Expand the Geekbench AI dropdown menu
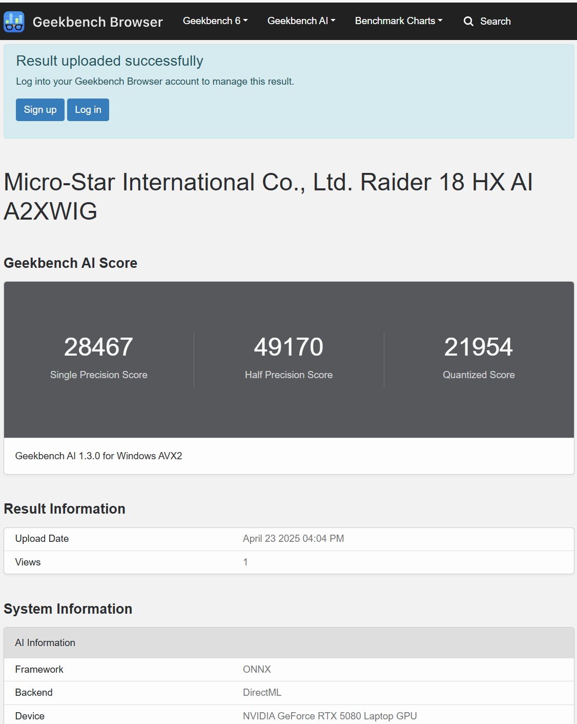 pos(301,21)
